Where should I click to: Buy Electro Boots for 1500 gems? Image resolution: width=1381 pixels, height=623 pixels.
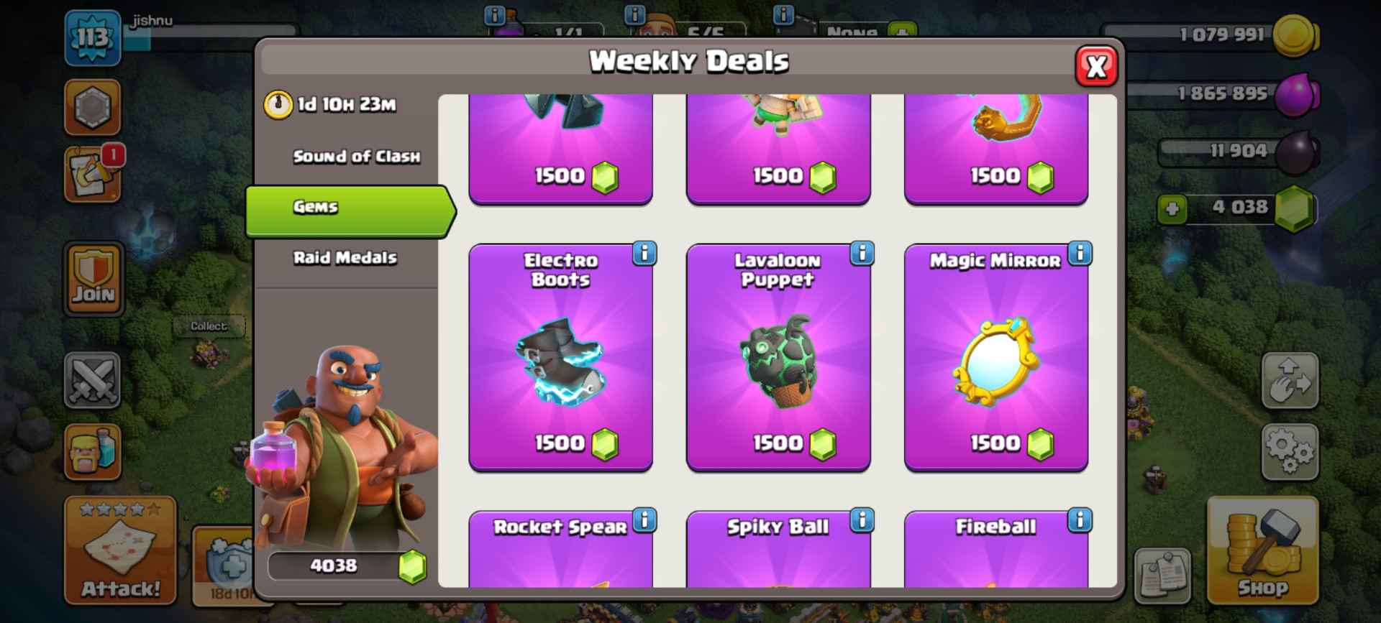coord(561,443)
